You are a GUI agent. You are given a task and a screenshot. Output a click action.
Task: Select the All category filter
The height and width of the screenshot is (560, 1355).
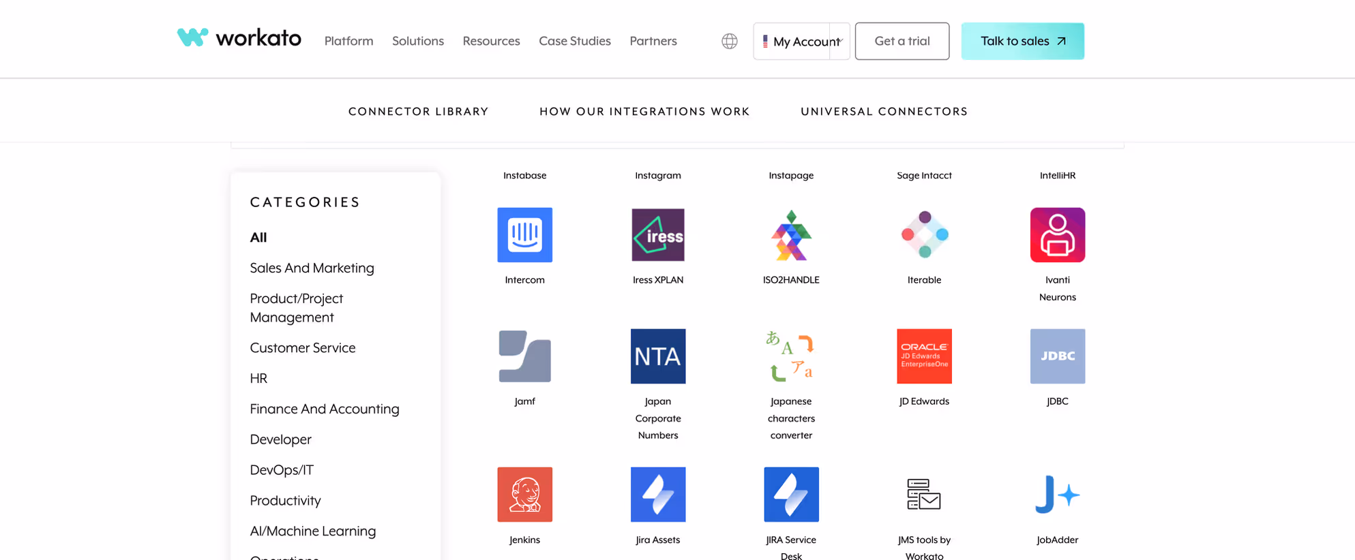[258, 237]
